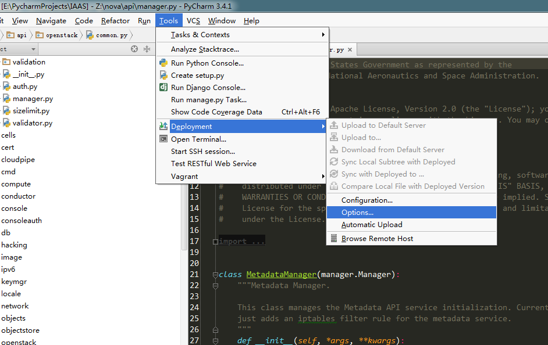Click the Django console icon
Screen dimensions: 548x345
point(163,87)
